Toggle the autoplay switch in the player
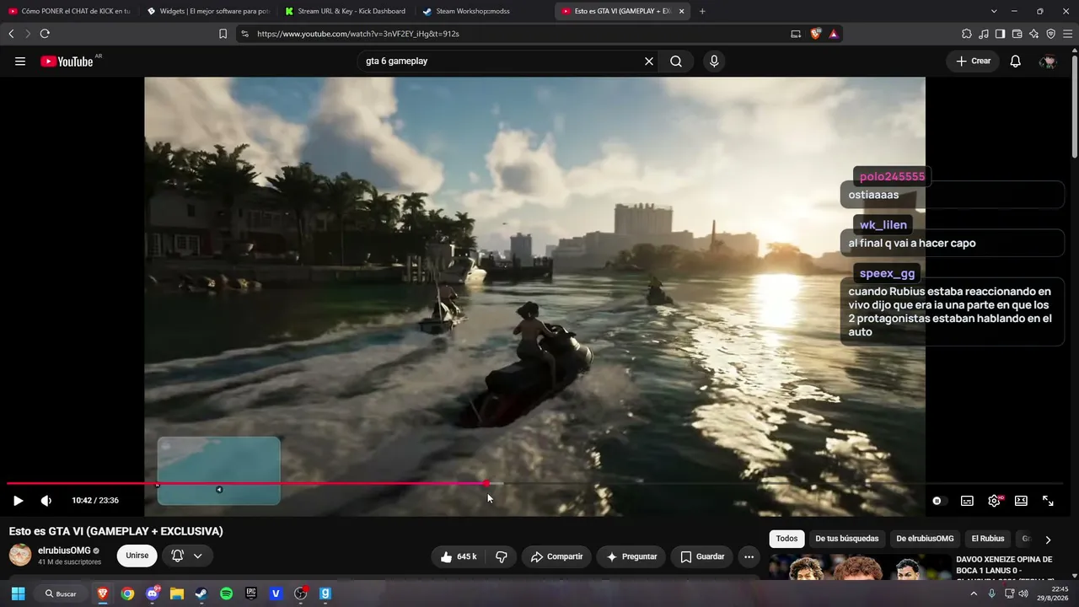This screenshot has width=1079, height=607. (x=937, y=501)
